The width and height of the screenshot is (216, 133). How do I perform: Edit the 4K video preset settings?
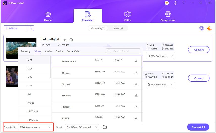[x=136, y=73]
